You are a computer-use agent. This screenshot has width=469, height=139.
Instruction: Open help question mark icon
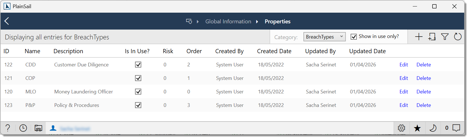8,128
